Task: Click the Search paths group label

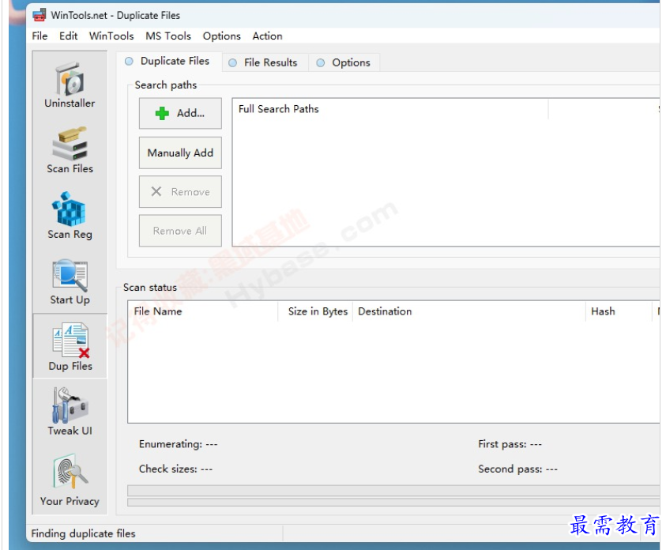Action: [166, 85]
